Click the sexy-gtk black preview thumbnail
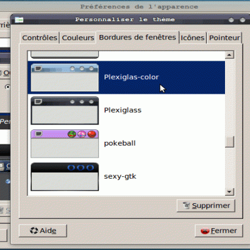 [64, 177]
